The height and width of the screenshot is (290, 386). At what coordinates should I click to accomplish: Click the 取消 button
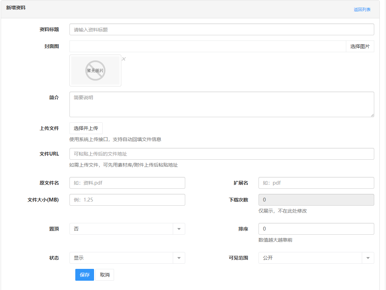[104, 274]
